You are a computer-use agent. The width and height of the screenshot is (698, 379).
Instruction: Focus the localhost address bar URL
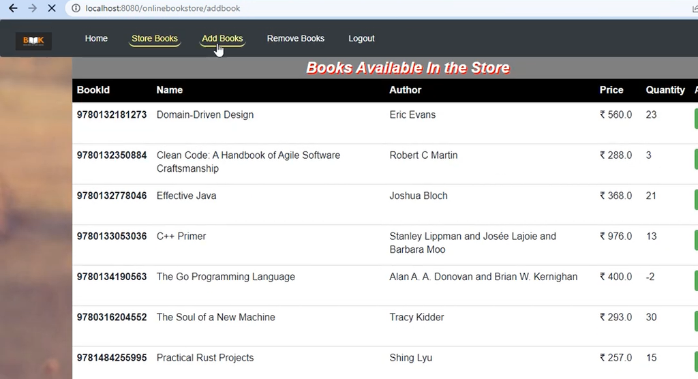tap(162, 8)
